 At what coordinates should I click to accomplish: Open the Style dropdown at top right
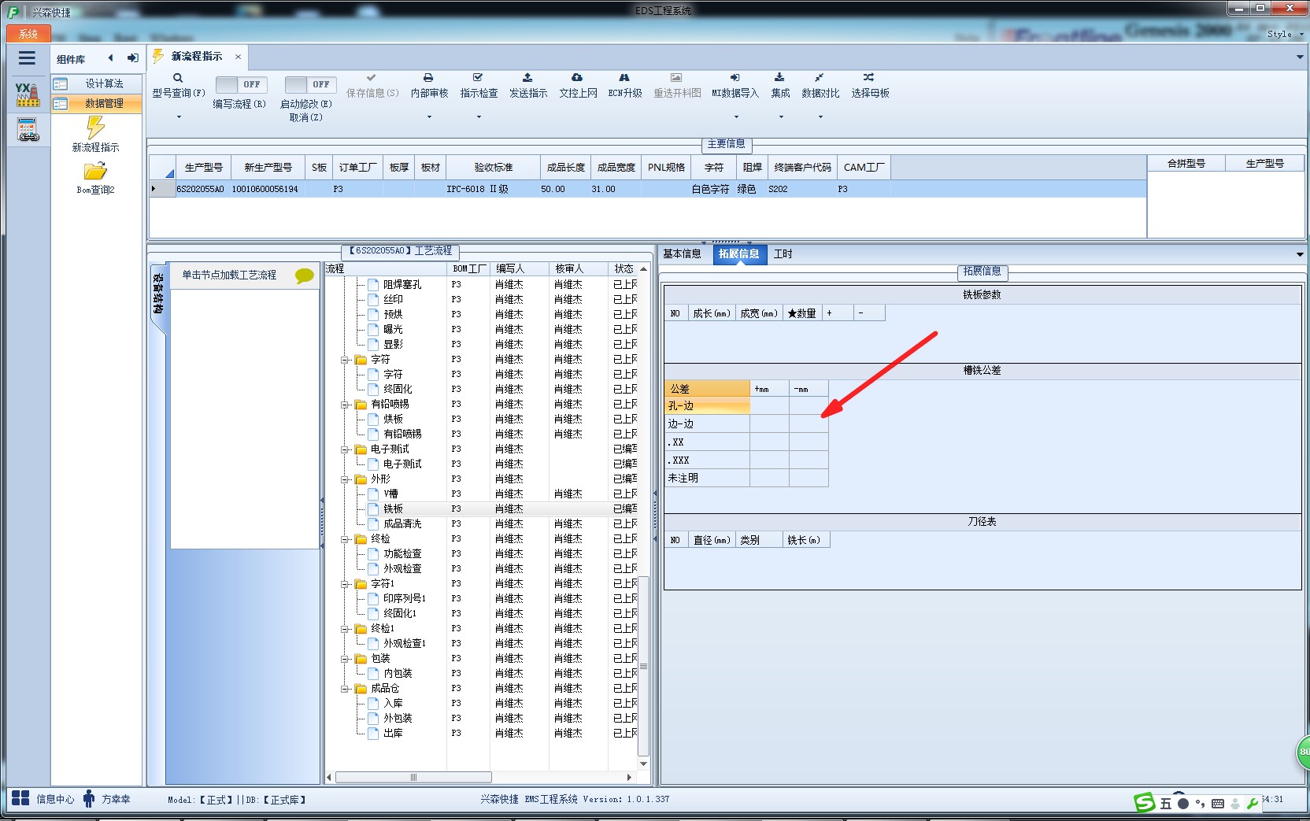click(1285, 34)
